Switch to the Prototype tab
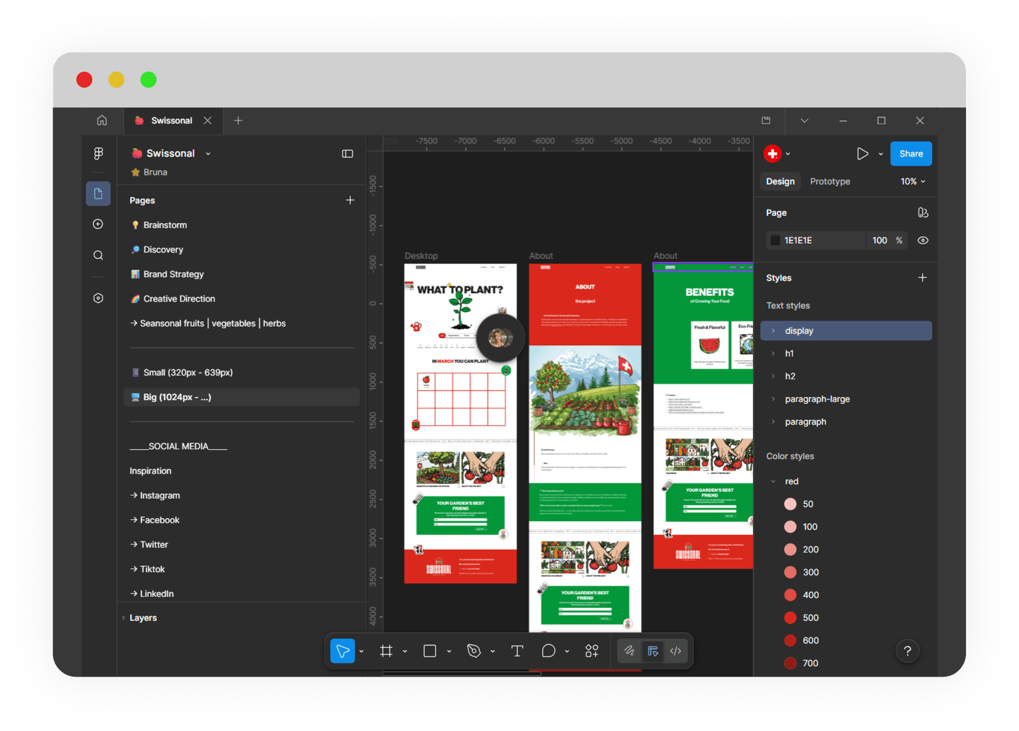This screenshot has height=731, width=1019. point(830,181)
